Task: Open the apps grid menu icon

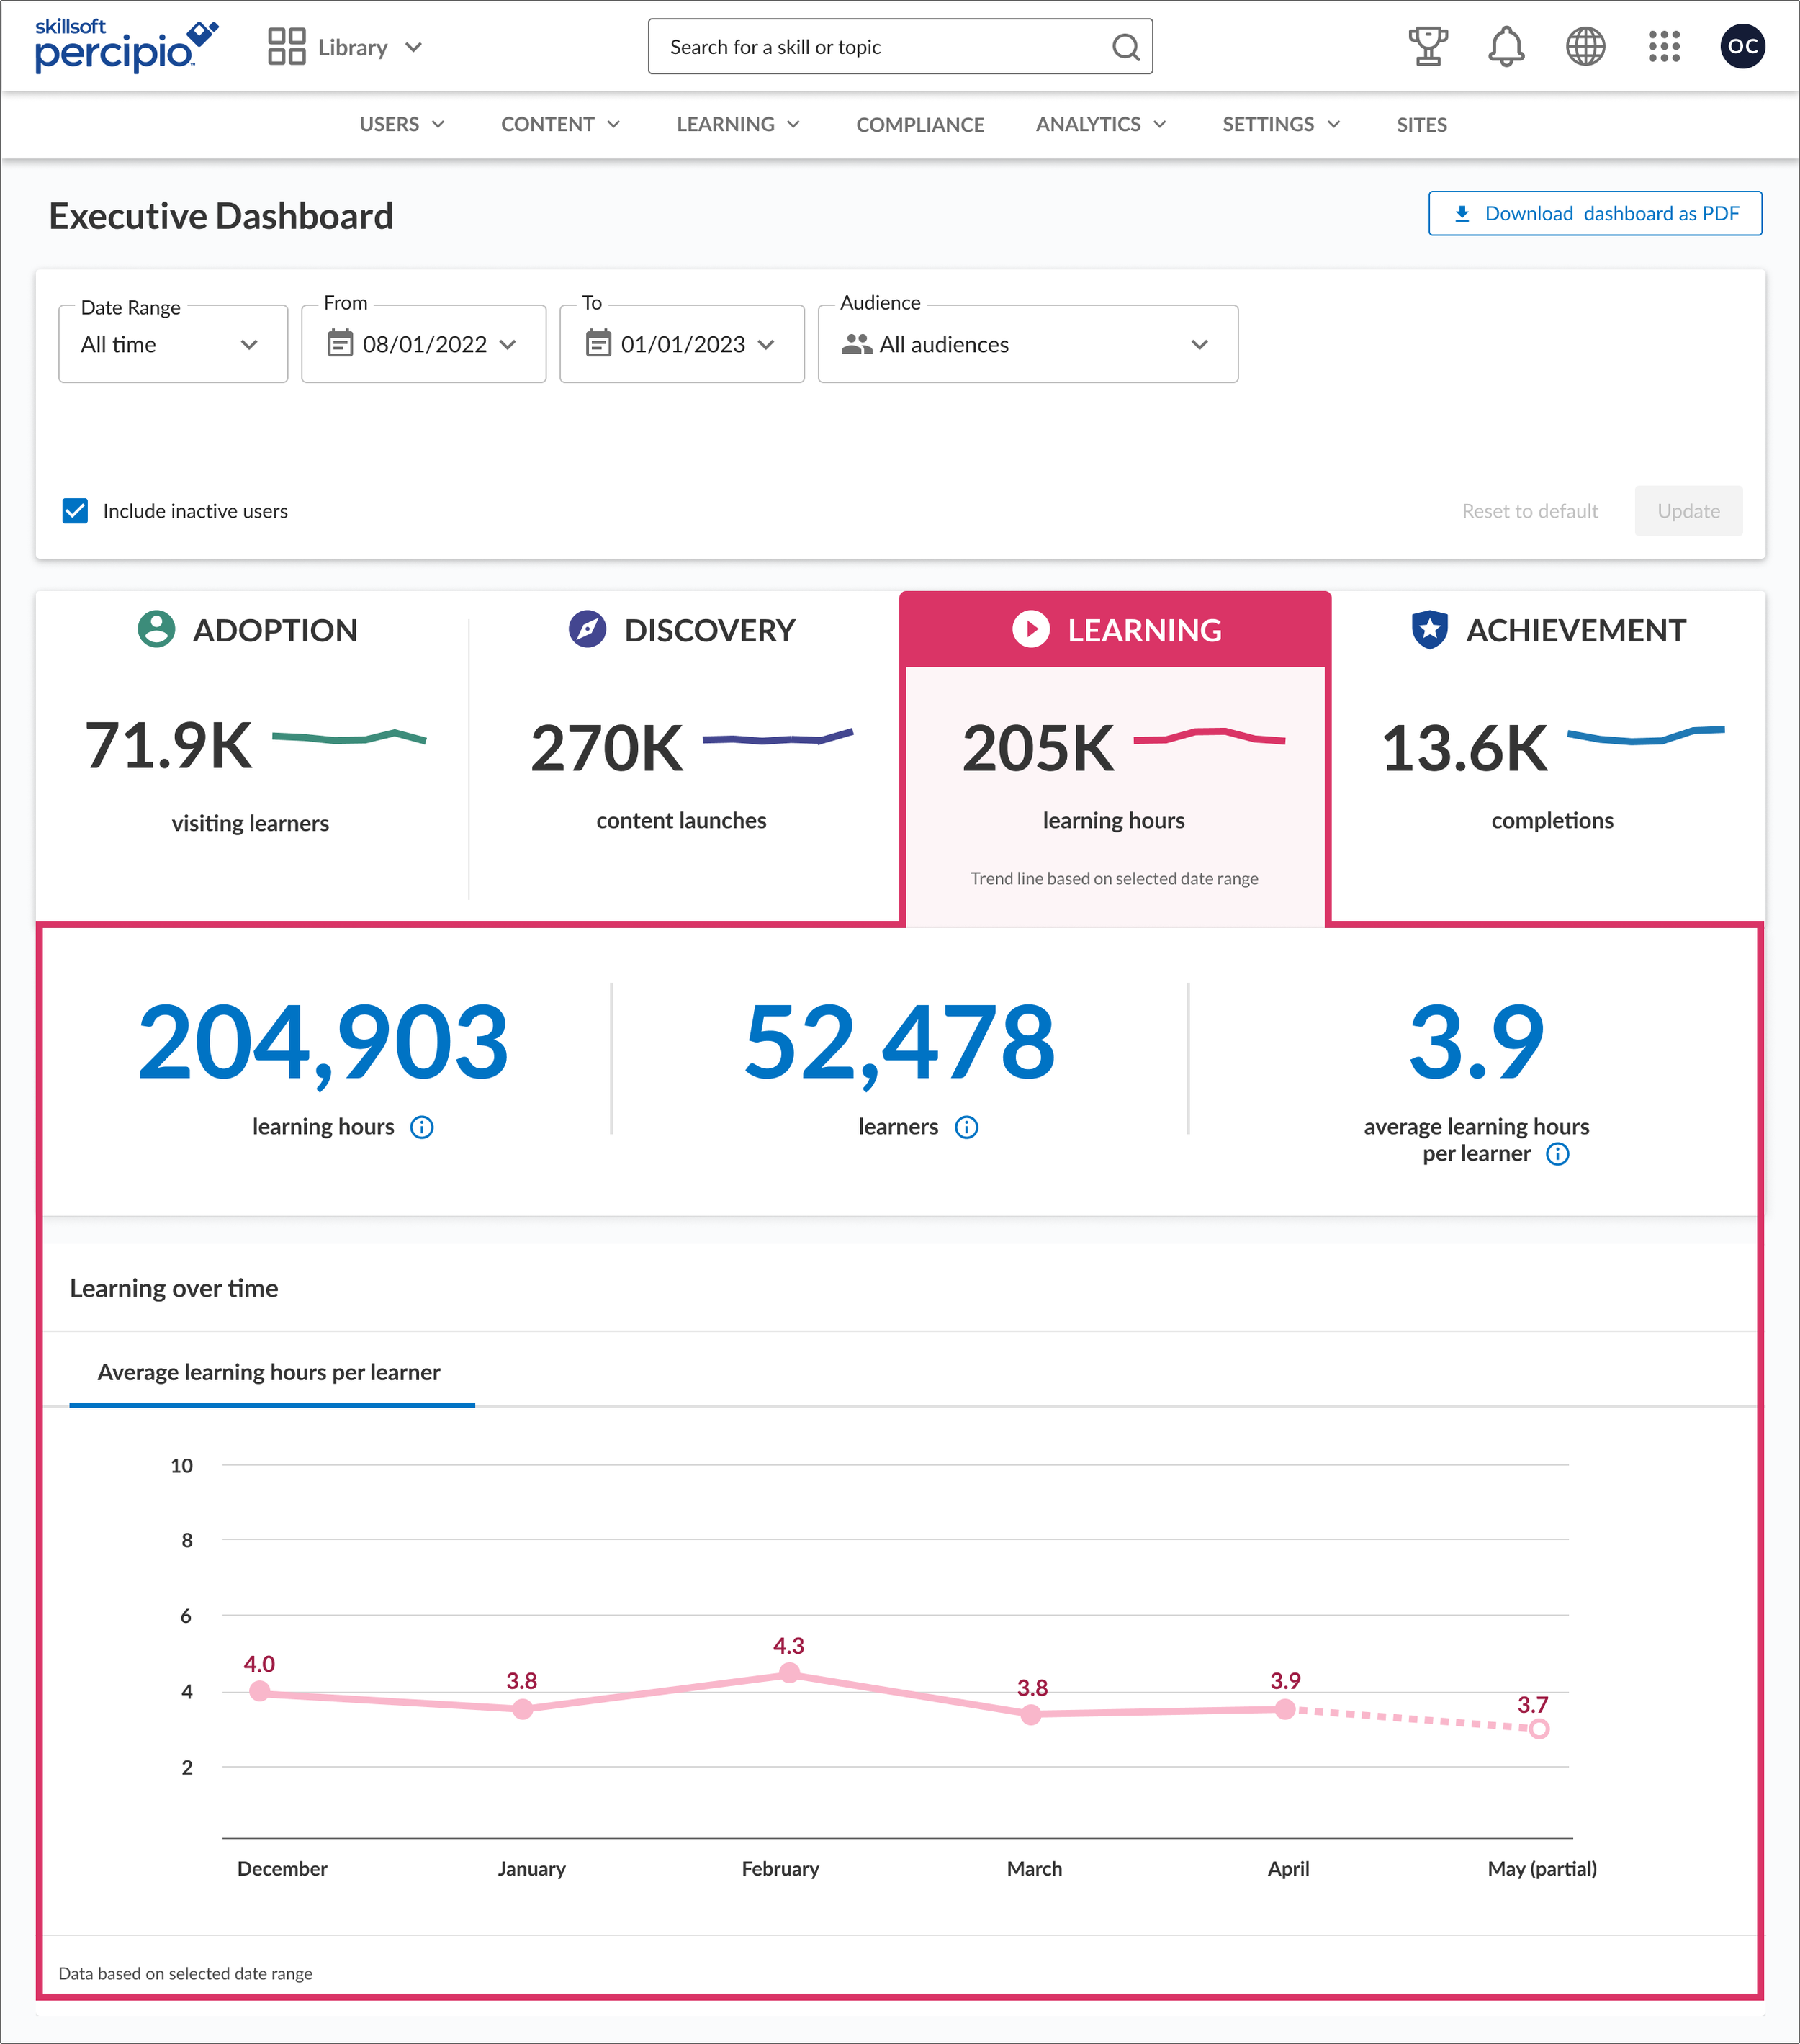Action: click(x=1664, y=46)
